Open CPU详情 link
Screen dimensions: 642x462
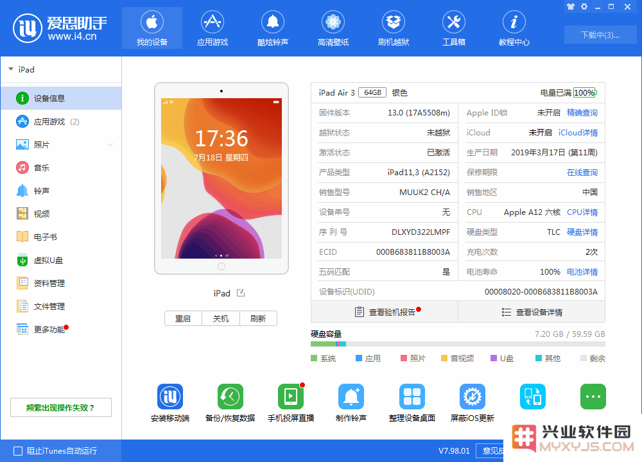[x=582, y=212]
